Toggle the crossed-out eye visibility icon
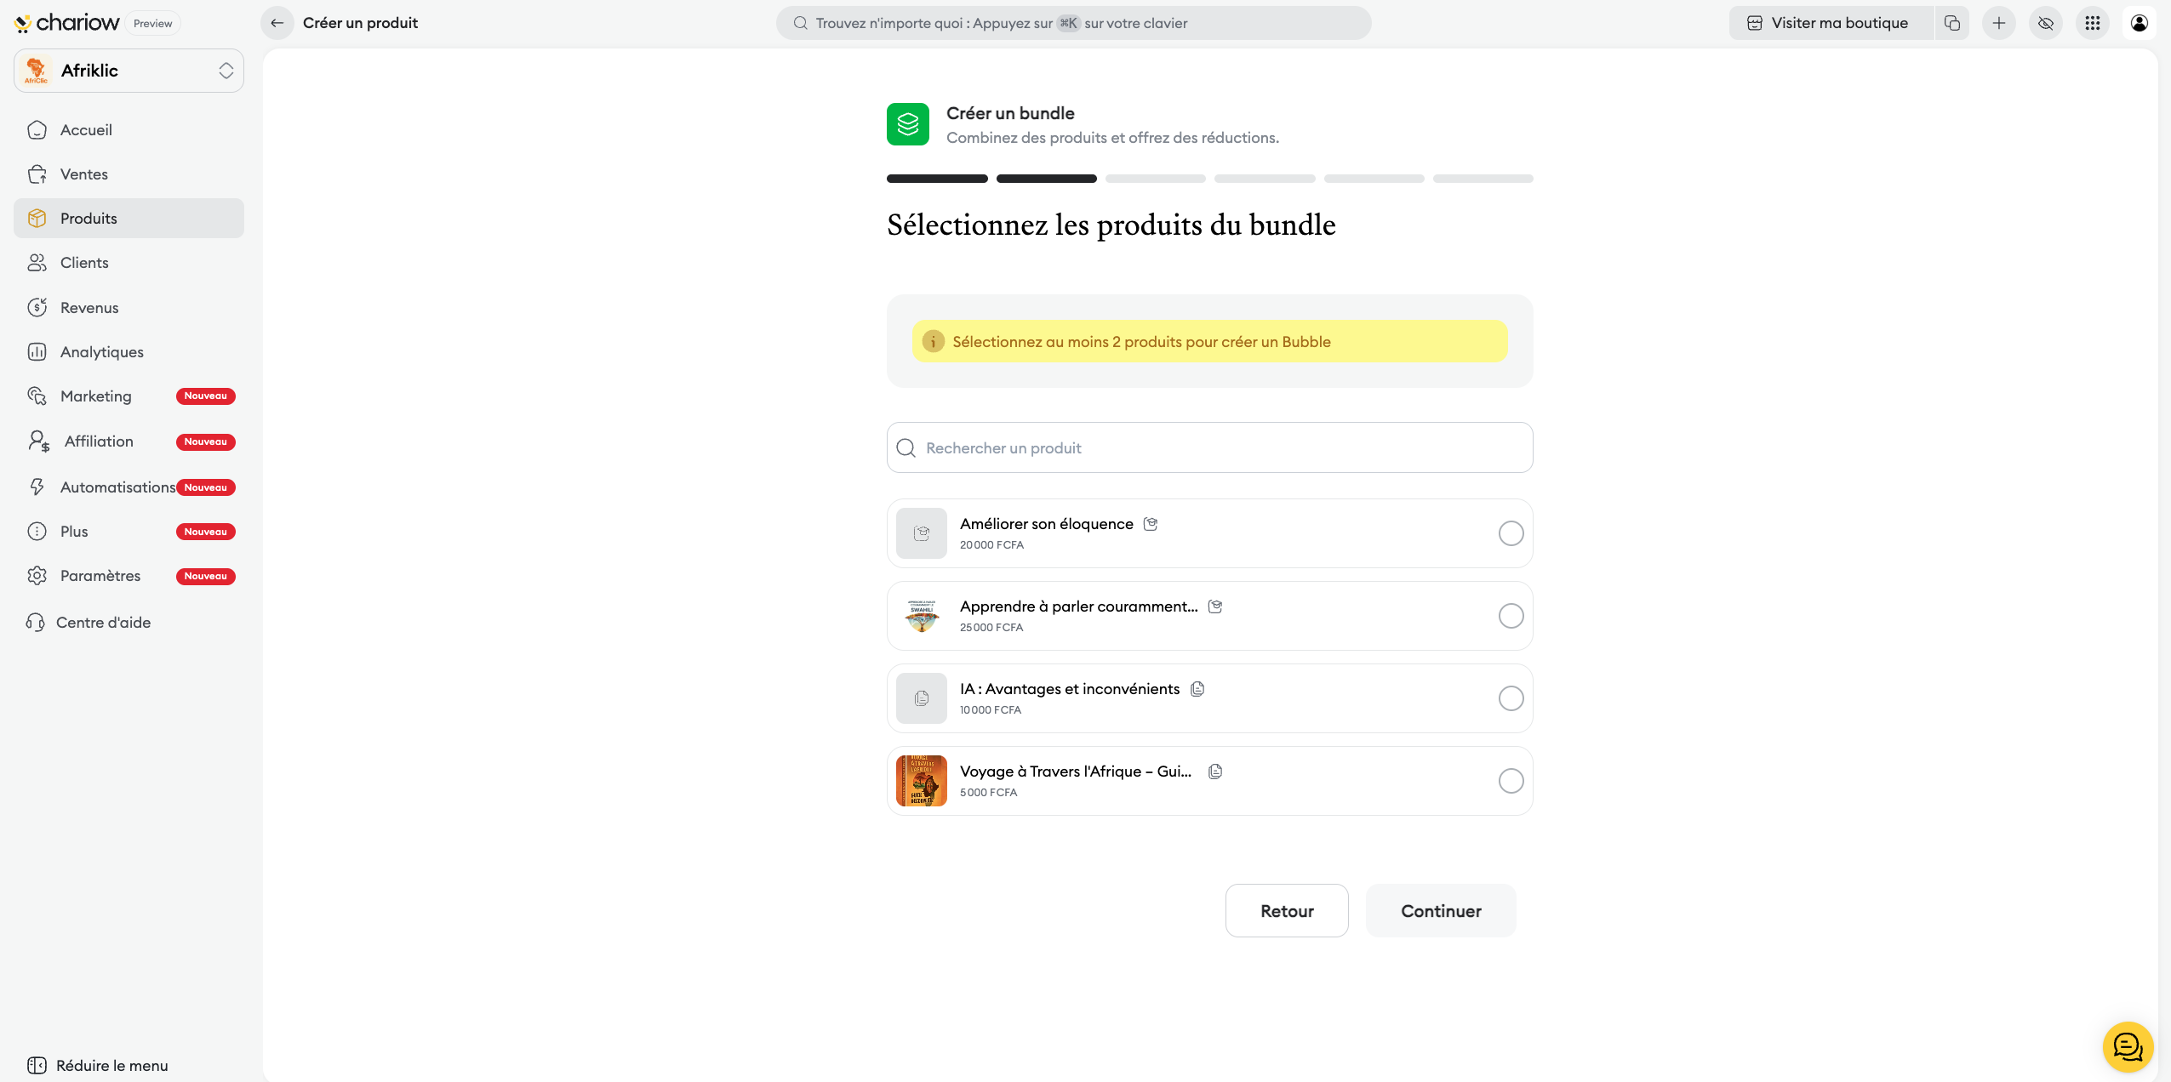 2046,23
